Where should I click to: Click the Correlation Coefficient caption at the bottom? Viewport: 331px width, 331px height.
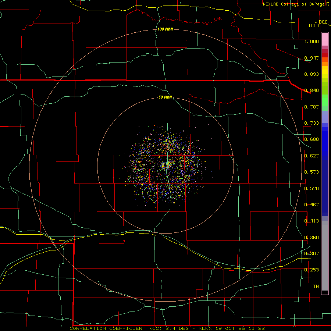tap(167, 328)
